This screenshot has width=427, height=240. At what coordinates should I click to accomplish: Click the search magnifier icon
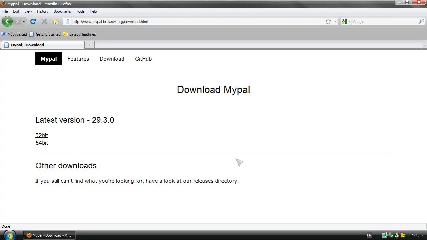pos(421,21)
